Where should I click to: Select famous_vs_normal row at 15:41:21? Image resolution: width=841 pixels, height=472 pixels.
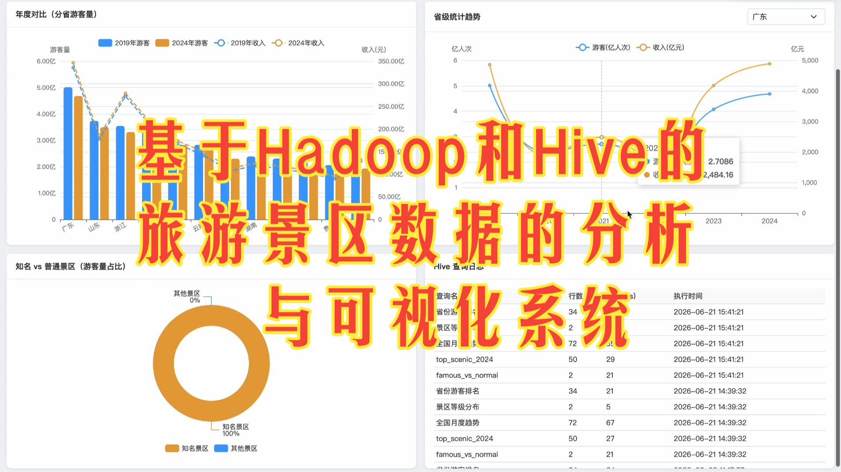click(x=630, y=375)
